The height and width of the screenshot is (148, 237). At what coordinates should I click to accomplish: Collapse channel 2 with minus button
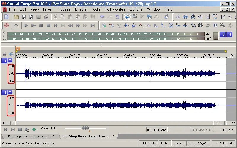click(10, 92)
